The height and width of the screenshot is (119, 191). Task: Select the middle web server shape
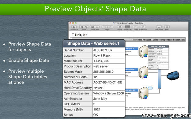tap(144, 72)
